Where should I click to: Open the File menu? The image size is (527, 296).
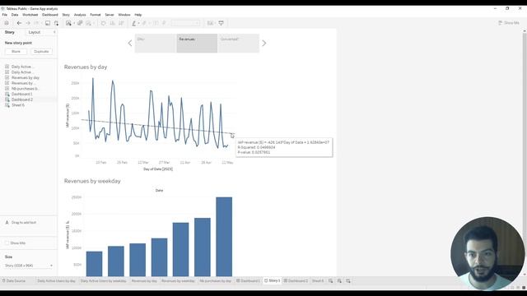[x=5, y=15]
